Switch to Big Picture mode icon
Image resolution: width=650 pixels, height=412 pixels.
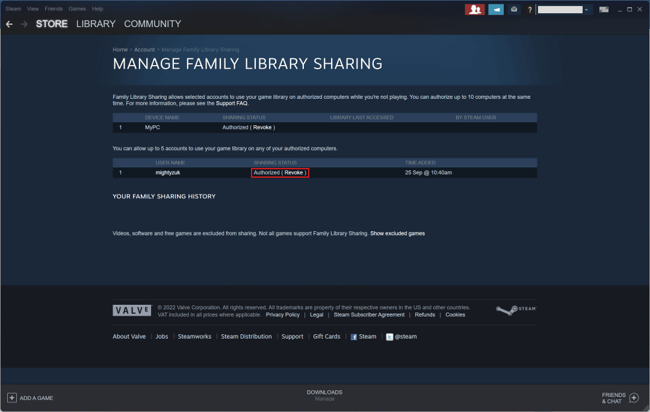click(604, 9)
